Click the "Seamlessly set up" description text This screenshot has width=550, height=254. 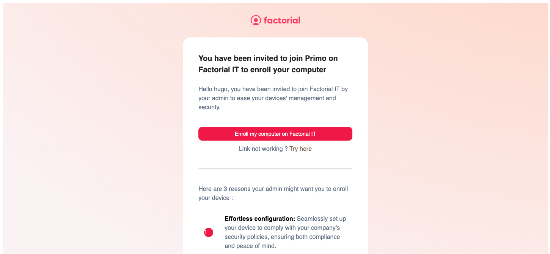[321, 219]
